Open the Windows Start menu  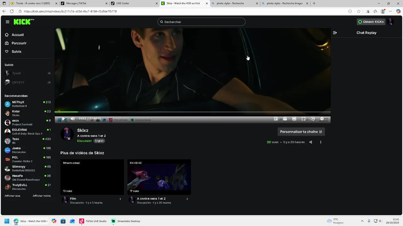tap(6, 221)
